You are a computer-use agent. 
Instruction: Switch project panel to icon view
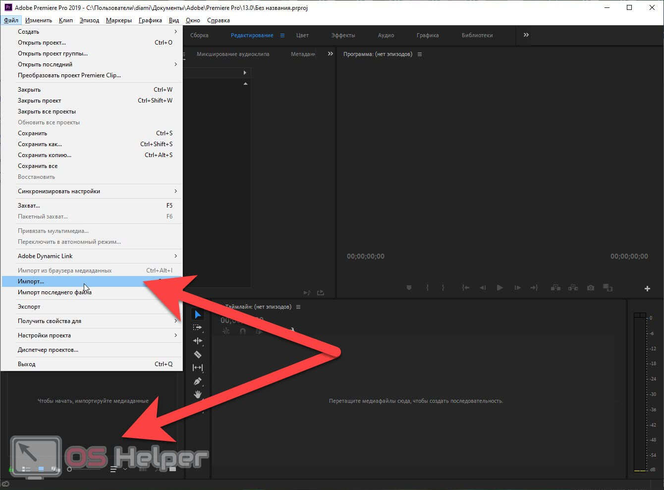coord(41,469)
